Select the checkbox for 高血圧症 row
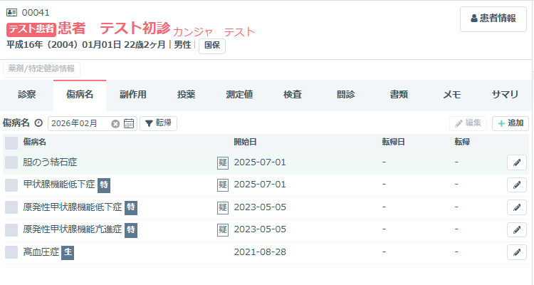The image size is (534, 285). (x=11, y=252)
